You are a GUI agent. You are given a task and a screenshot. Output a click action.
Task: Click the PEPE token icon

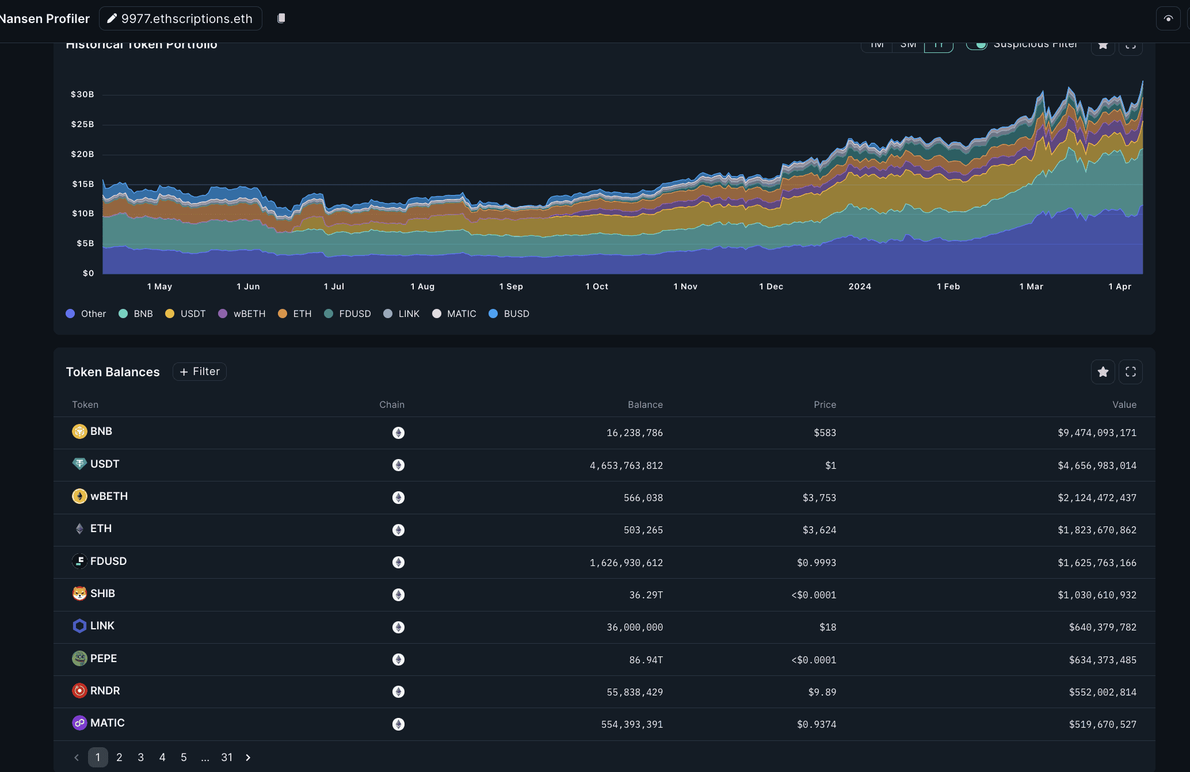[x=79, y=659]
